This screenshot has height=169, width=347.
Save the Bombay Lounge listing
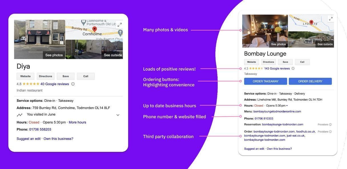point(285,62)
